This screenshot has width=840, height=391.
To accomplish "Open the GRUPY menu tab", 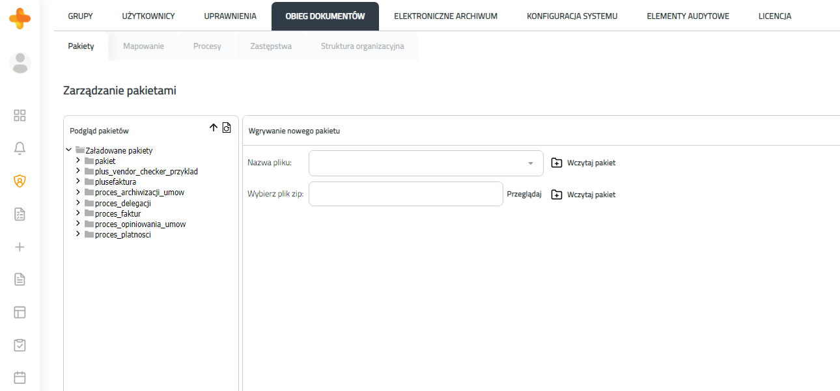I will 80,16.
